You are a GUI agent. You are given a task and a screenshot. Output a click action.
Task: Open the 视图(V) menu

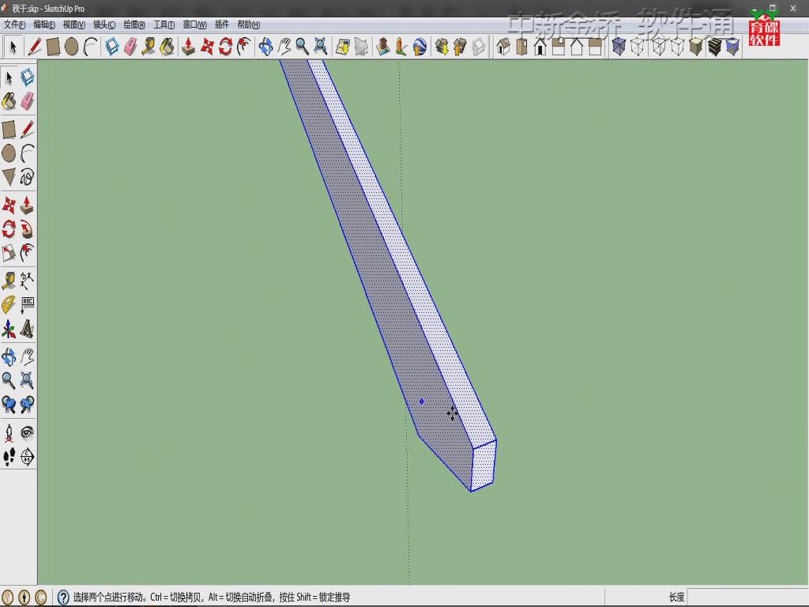coord(74,25)
